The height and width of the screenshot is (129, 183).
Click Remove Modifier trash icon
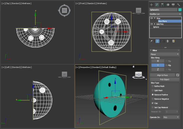coord(168,41)
